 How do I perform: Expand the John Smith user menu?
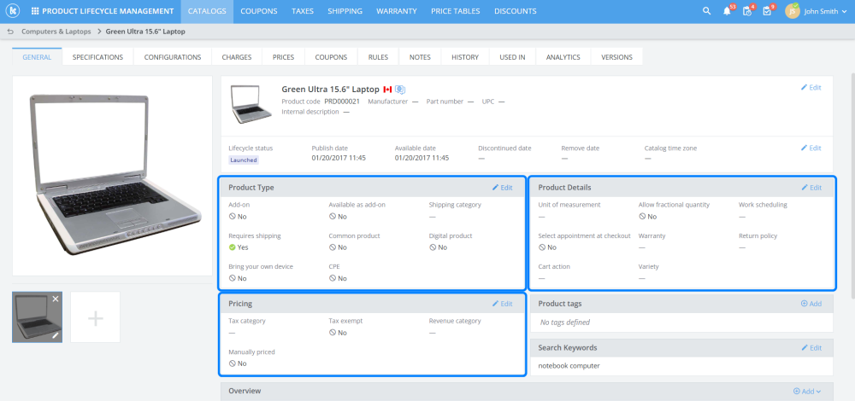click(843, 11)
